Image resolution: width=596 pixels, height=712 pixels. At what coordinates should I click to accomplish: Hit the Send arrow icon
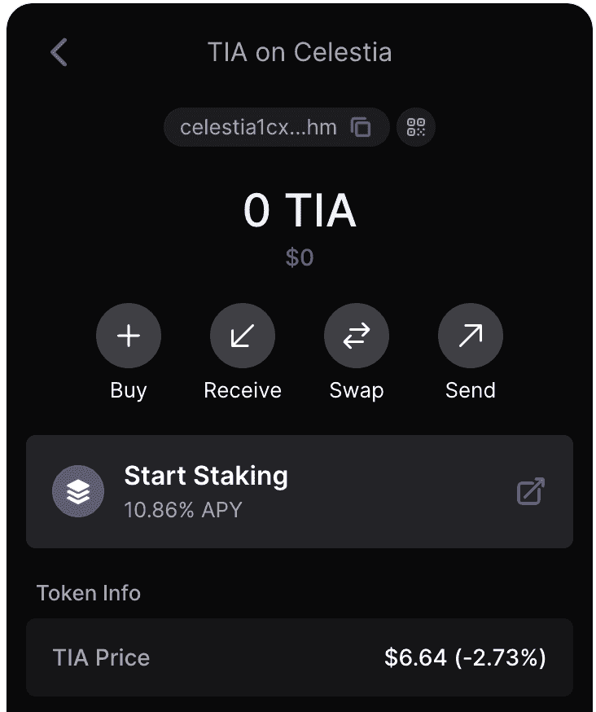[x=471, y=336]
